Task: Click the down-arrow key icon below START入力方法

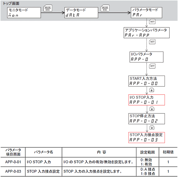Action: (x=151, y=90)
